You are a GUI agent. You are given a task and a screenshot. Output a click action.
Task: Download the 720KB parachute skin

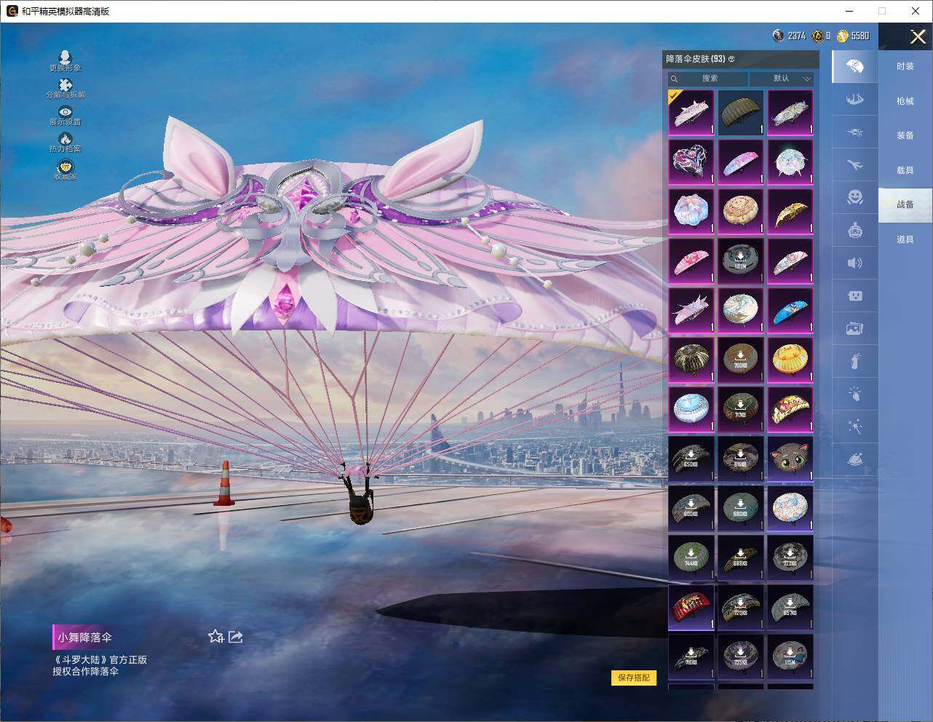[x=740, y=608]
